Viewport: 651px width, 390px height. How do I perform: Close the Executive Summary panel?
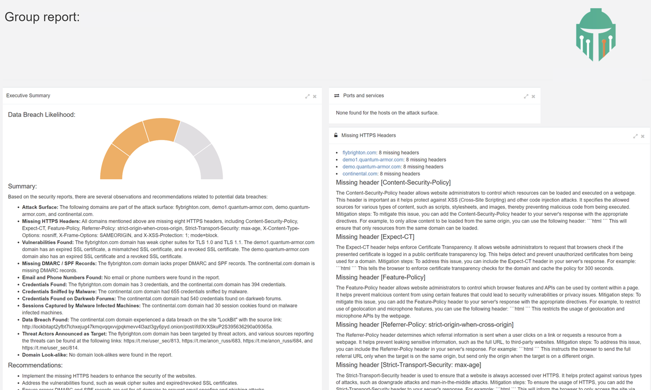315,96
